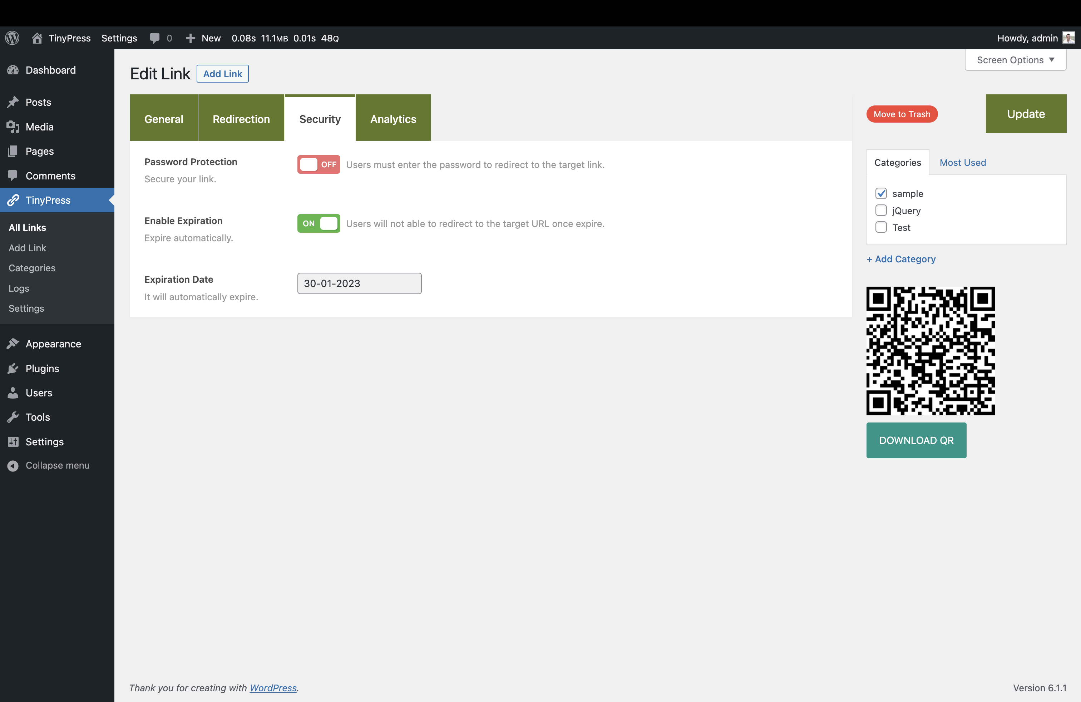Open the Howdy, admin account menu
This screenshot has width=1081, height=702.
click(1036, 38)
